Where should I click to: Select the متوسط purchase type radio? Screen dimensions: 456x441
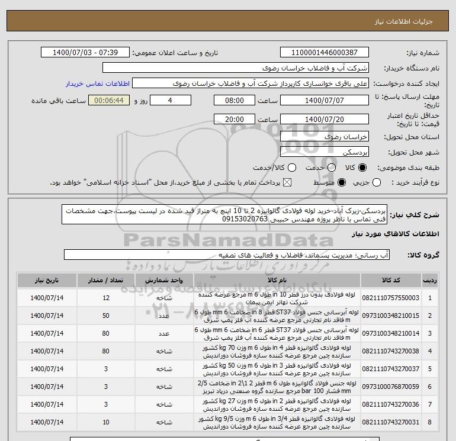click(342, 182)
